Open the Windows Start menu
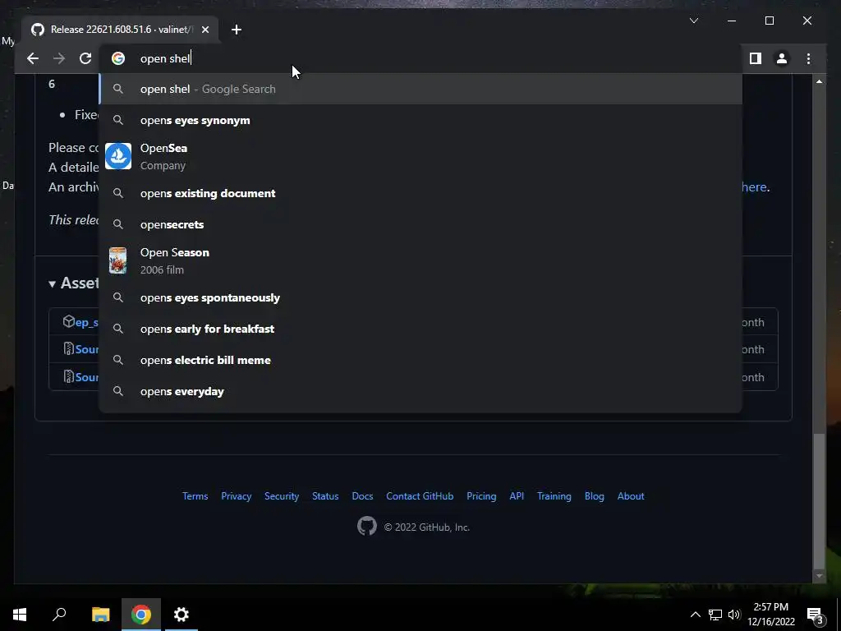Viewport: 841px width, 631px height. [20, 615]
